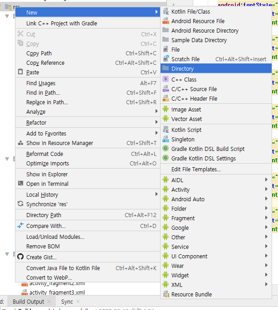The image size is (278, 310).
Task: Click the Resource Bundle icon
Action: tap(166, 294)
